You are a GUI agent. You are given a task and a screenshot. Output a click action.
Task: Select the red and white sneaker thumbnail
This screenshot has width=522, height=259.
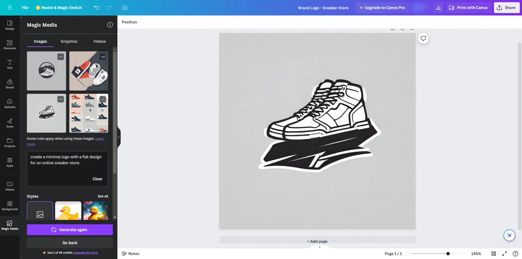(x=89, y=71)
